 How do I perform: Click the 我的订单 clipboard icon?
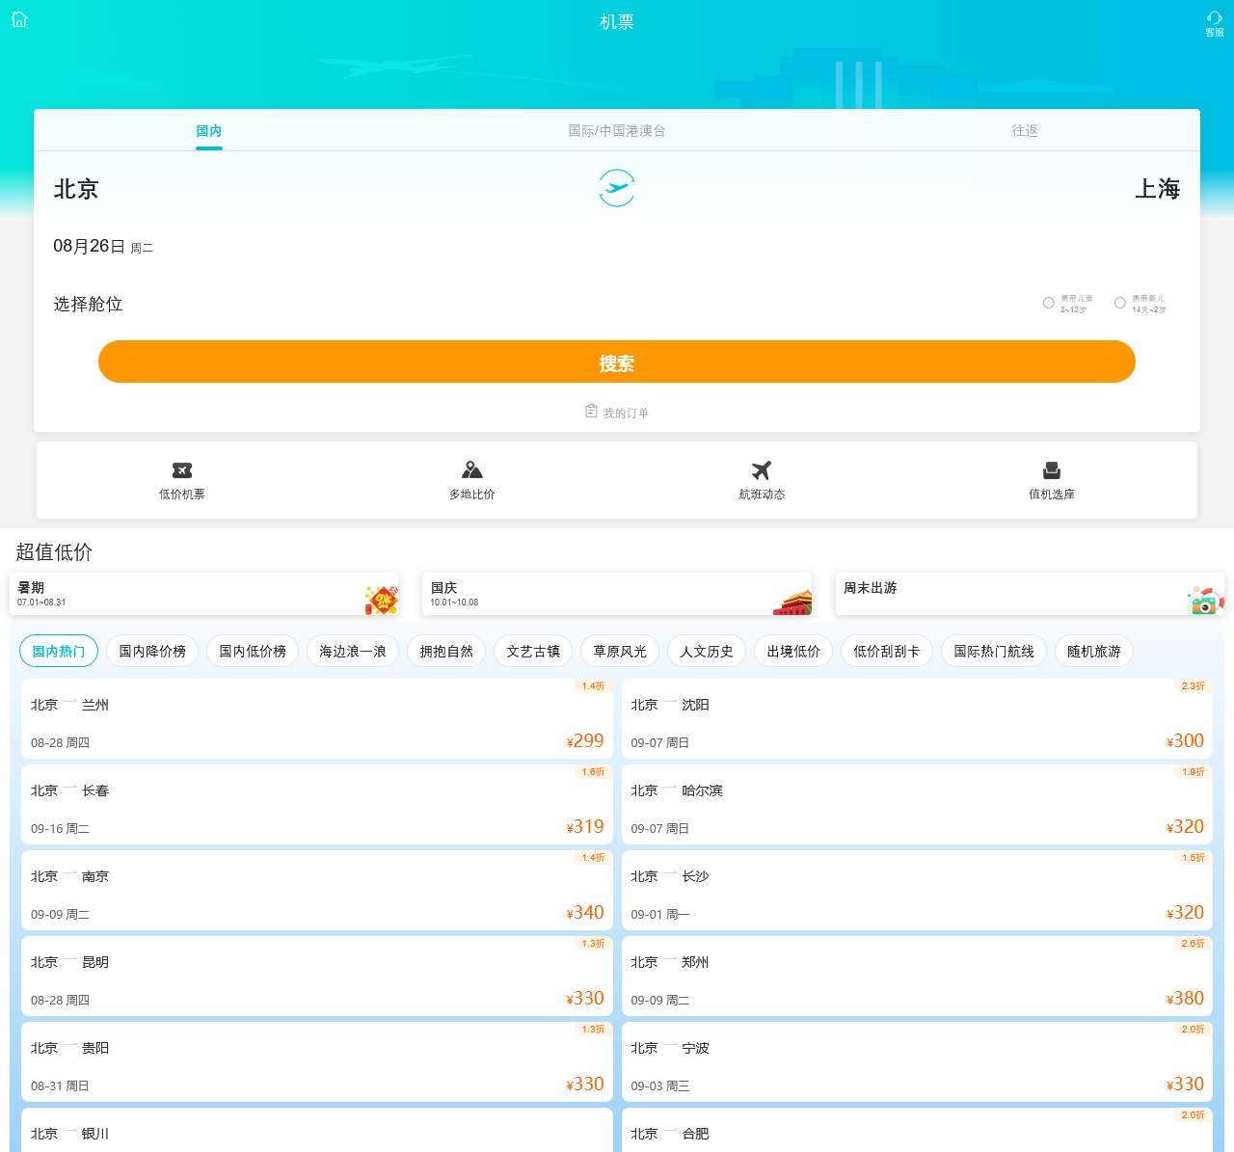592,412
